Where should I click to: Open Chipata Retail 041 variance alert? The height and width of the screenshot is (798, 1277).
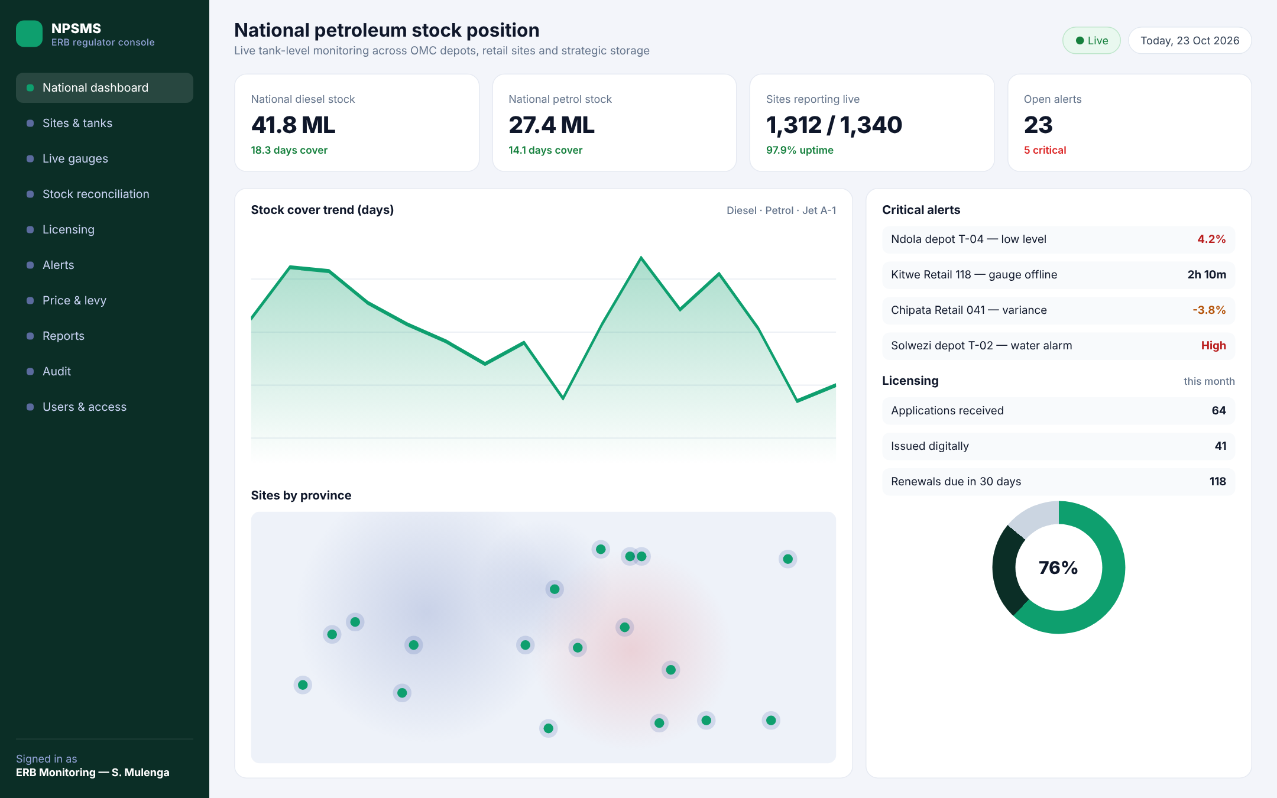1058,310
